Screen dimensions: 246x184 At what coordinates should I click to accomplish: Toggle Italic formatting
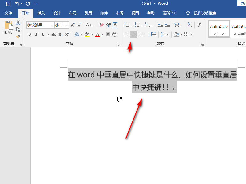(x=36, y=34)
